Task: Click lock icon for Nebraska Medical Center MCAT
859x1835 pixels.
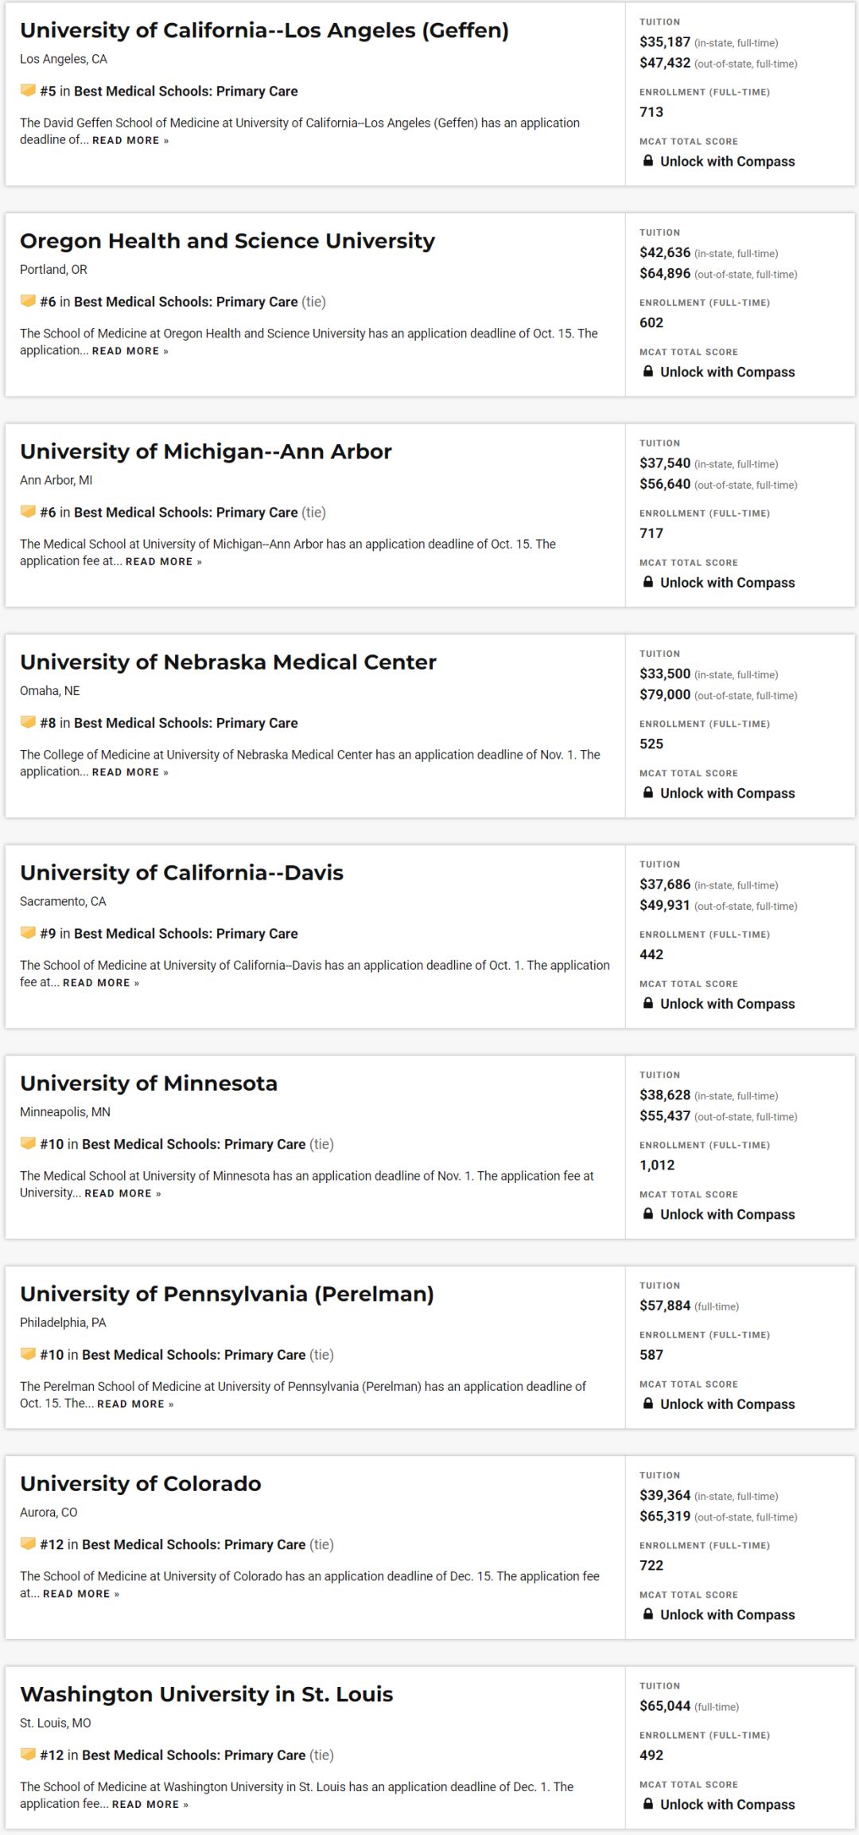Action: (x=648, y=792)
